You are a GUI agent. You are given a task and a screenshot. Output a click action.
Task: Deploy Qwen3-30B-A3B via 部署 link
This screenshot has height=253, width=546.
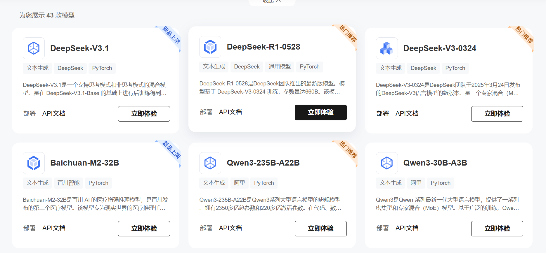pyautogui.click(x=383, y=228)
